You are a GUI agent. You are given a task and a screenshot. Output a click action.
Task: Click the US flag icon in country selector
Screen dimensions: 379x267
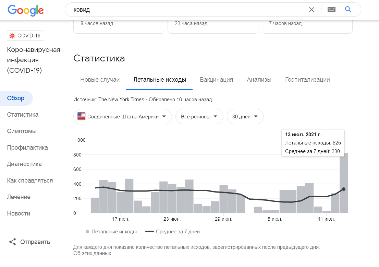pyautogui.click(x=81, y=116)
